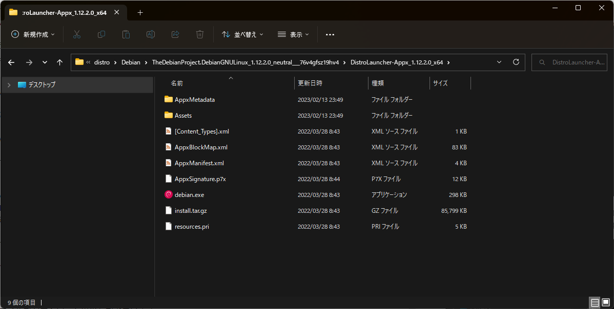Screen dimensions: 614x309
Task: Expand the デスクトップ tree node
Action: tap(9, 85)
